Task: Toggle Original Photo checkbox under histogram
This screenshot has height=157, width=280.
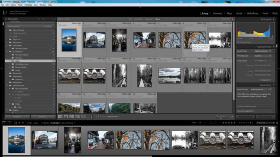Action: (238, 42)
